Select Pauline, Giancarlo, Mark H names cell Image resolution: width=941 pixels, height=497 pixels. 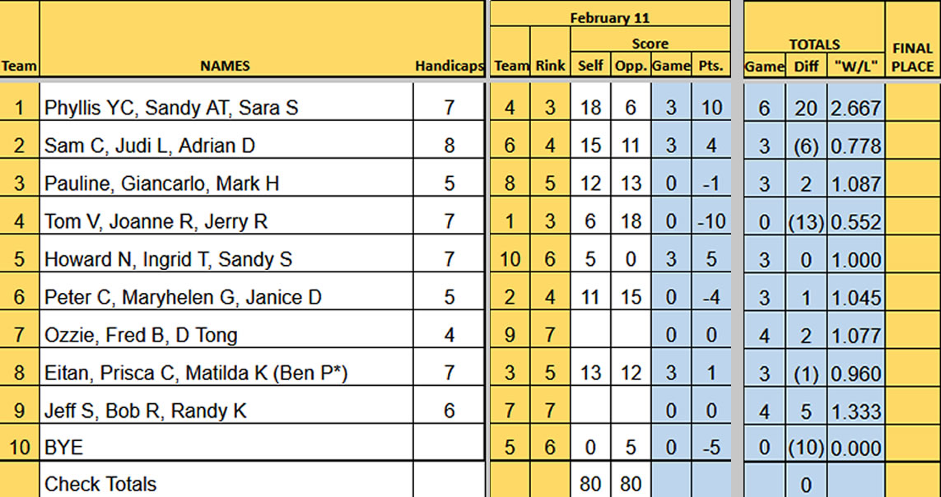coord(162,183)
